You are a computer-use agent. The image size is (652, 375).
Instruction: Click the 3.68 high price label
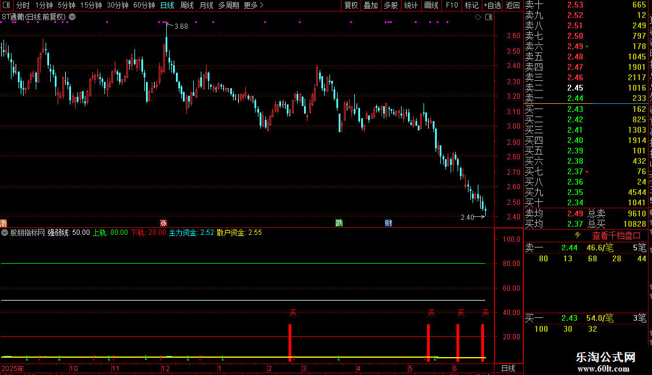[181, 26]
